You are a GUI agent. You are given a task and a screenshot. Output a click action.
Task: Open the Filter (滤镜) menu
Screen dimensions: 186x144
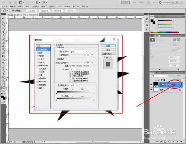tap(44, 6)
